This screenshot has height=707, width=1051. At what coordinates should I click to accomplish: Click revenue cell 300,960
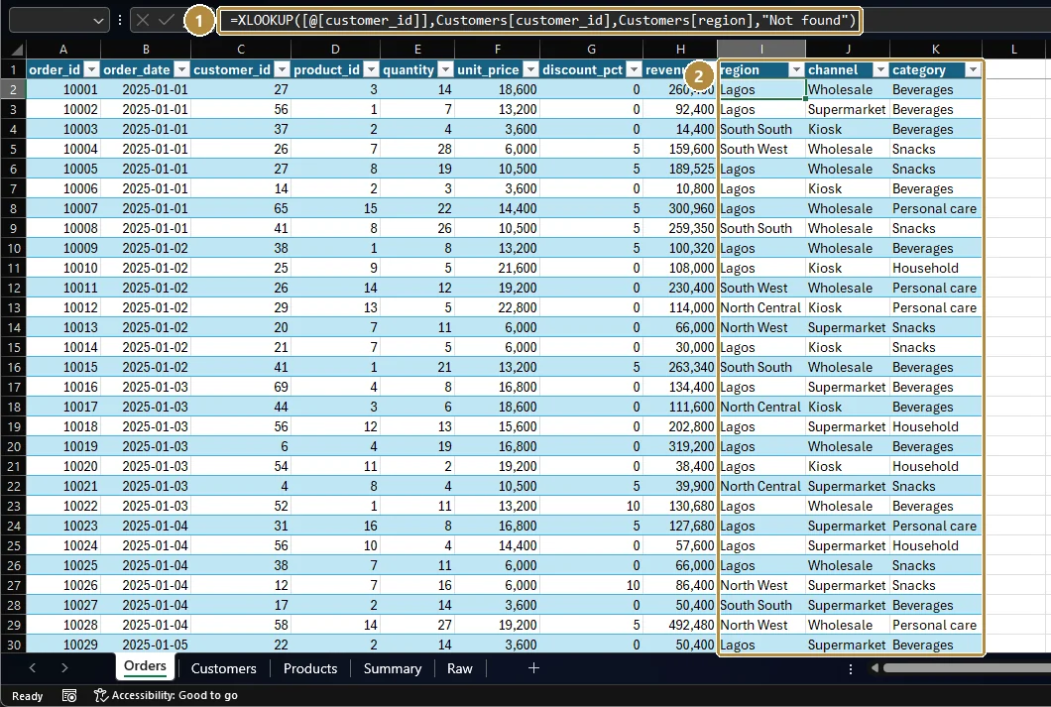click(679, 208)
